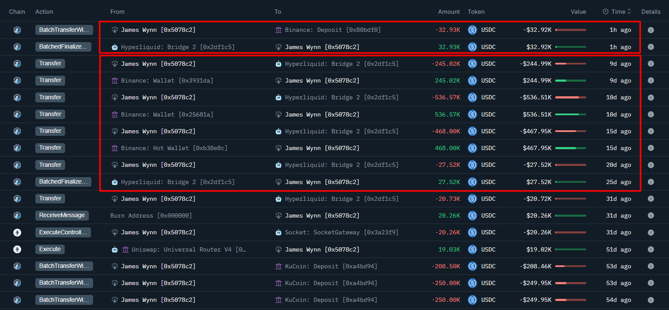Click the value bar next to -$467.95K
This screenshot has height=310, width=669.
(570, 131)
